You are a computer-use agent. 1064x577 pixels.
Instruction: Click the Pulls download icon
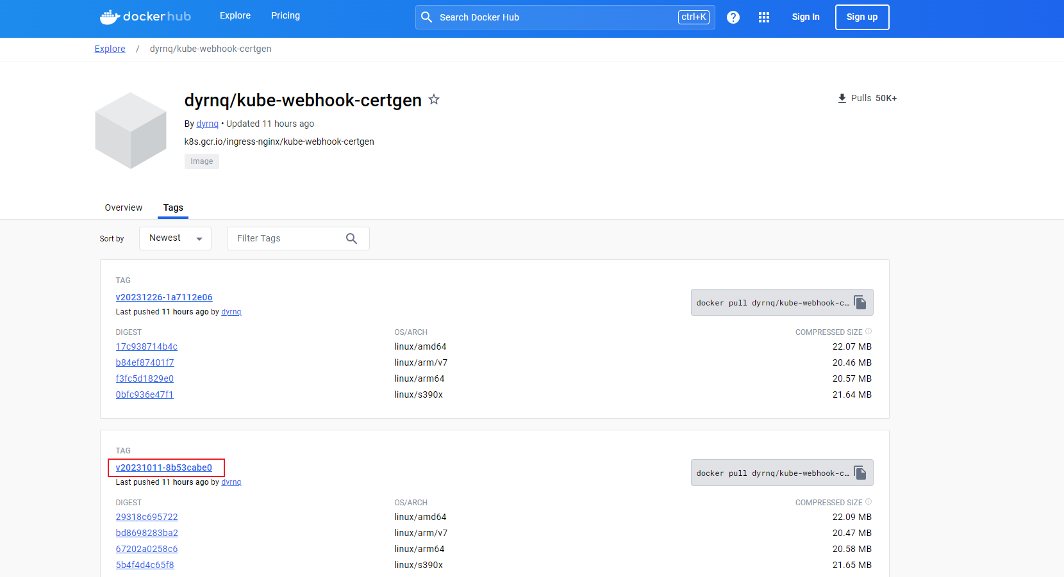point(842,98)
